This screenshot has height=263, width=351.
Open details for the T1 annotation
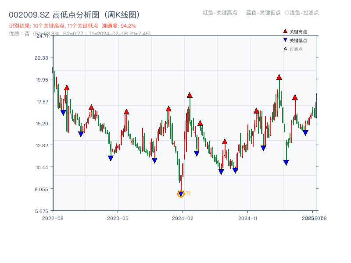point(188,193)
